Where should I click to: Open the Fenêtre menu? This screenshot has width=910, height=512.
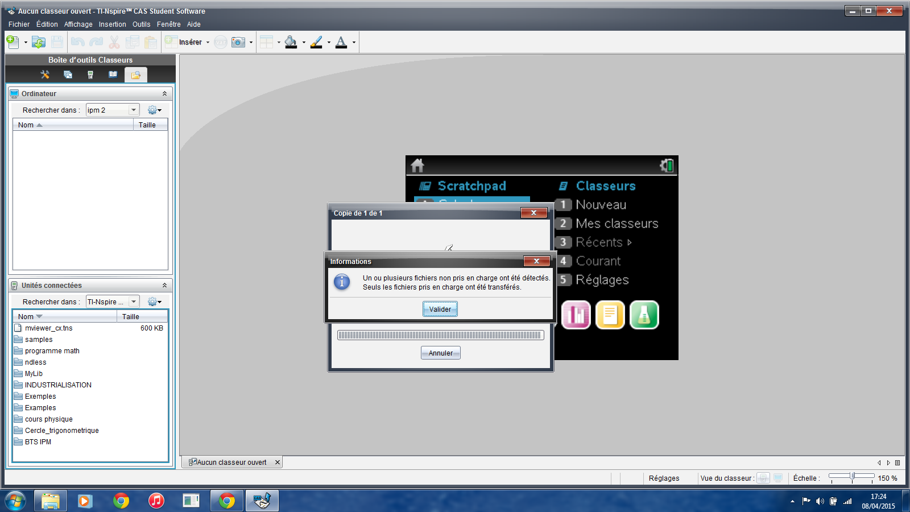coord(169,24)
